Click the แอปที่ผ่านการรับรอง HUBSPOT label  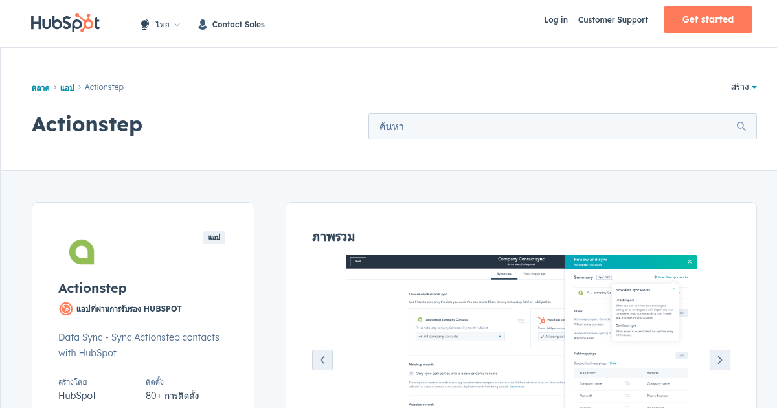[129, 309]
